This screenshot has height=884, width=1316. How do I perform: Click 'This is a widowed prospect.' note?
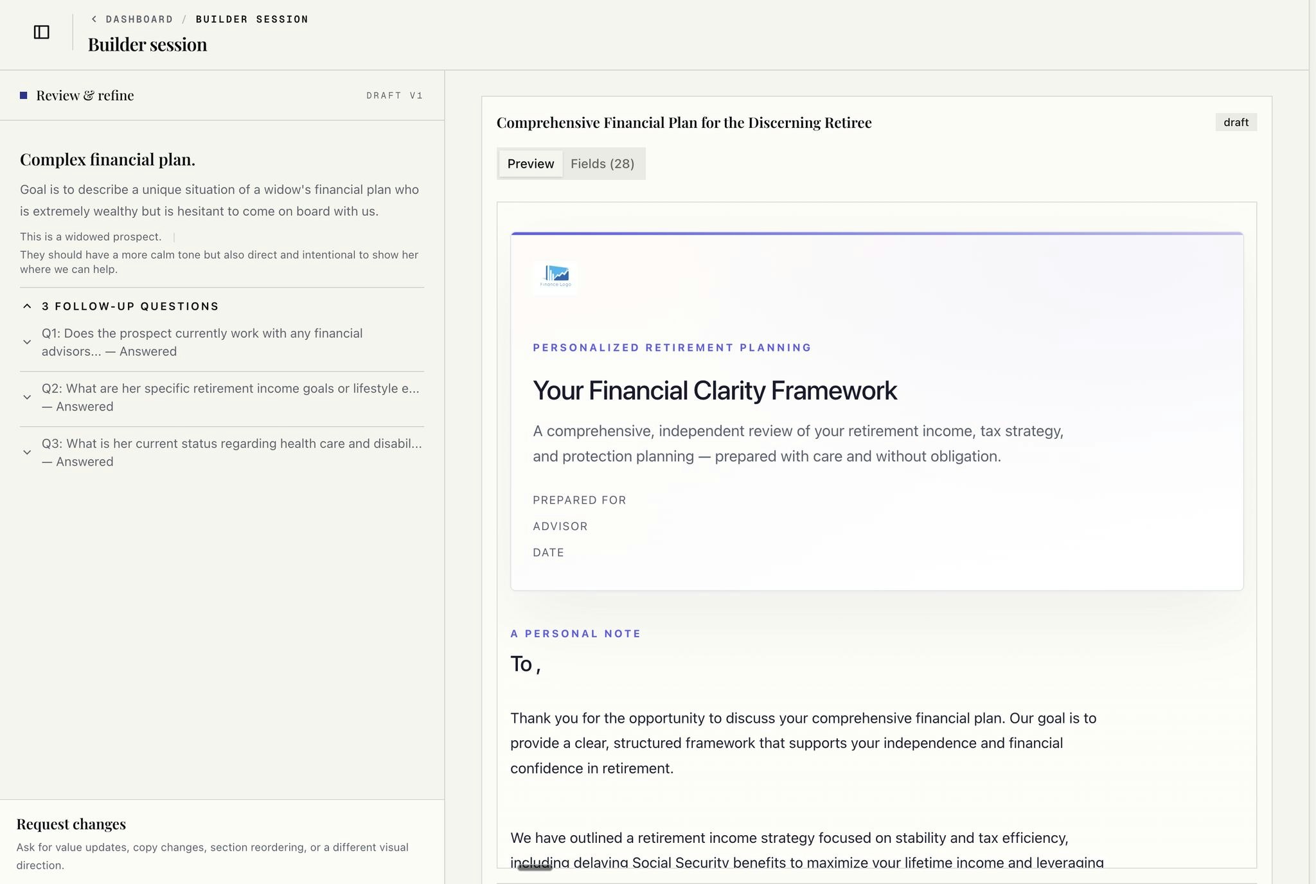click(91, 237)
